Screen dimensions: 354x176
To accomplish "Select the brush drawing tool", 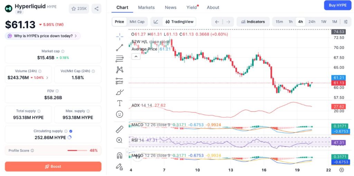I will 120,92.
